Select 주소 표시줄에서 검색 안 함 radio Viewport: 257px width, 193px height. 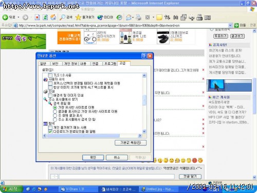[55, 119]
